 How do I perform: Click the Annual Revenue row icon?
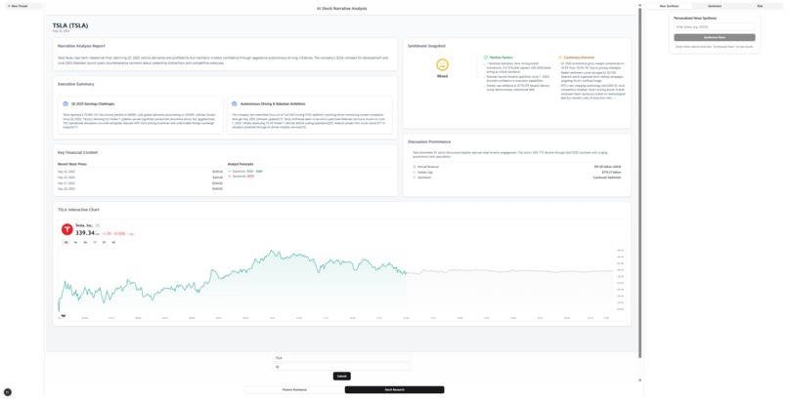click(x=415, y=167)
